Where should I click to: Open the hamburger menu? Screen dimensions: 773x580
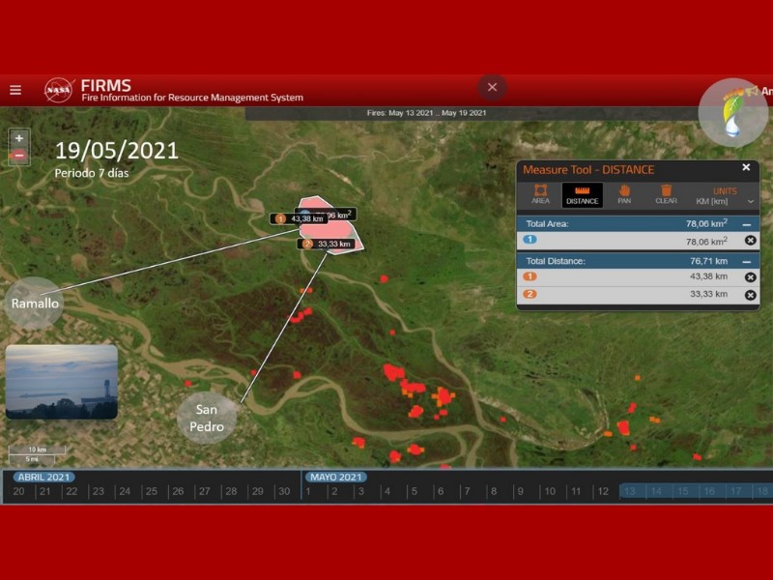point(15,90)
